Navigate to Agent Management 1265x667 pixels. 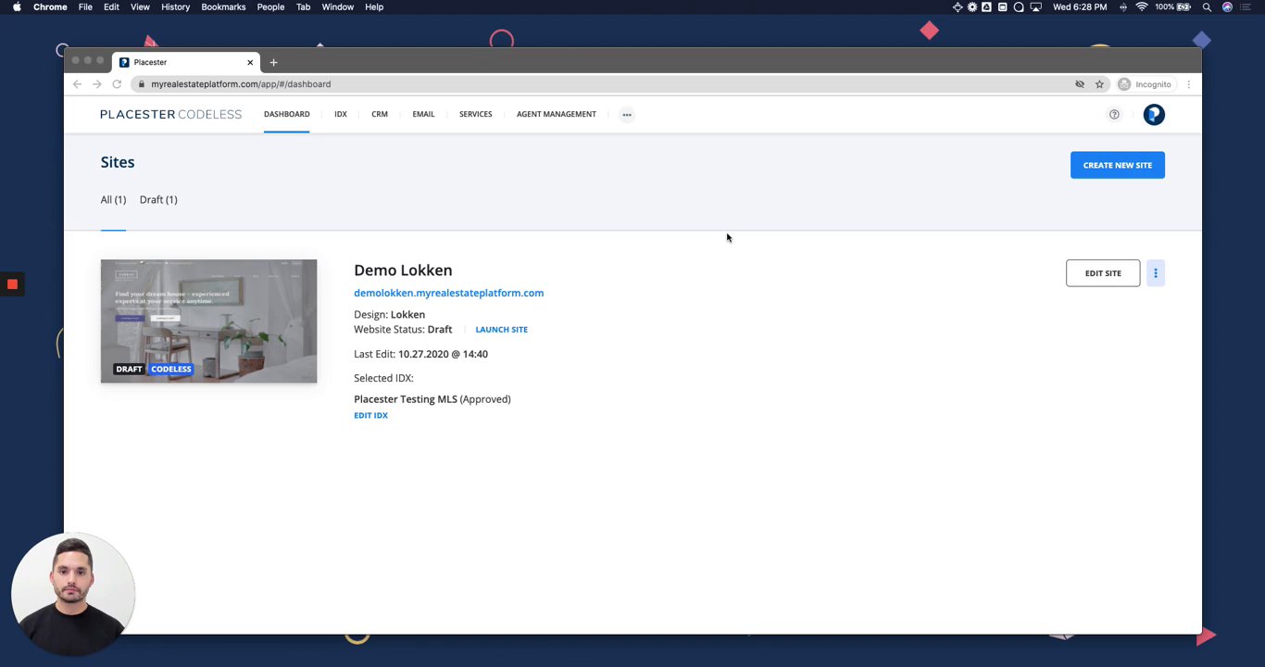pos(557,114)
